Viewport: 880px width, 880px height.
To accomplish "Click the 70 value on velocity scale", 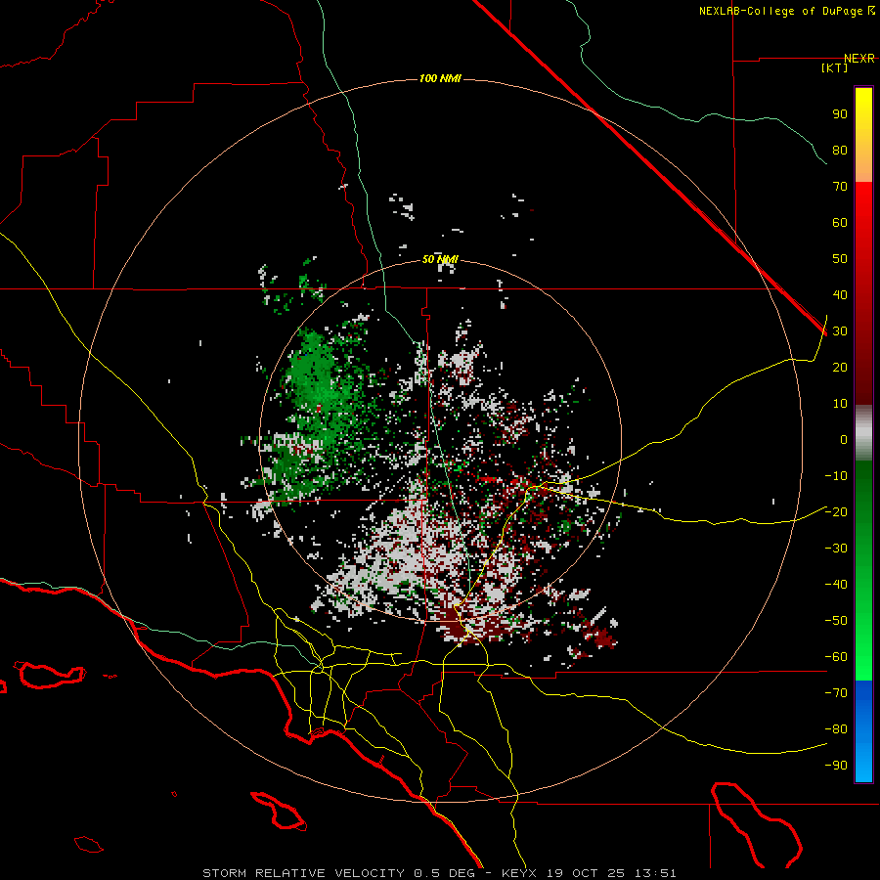I will (840, 187).
